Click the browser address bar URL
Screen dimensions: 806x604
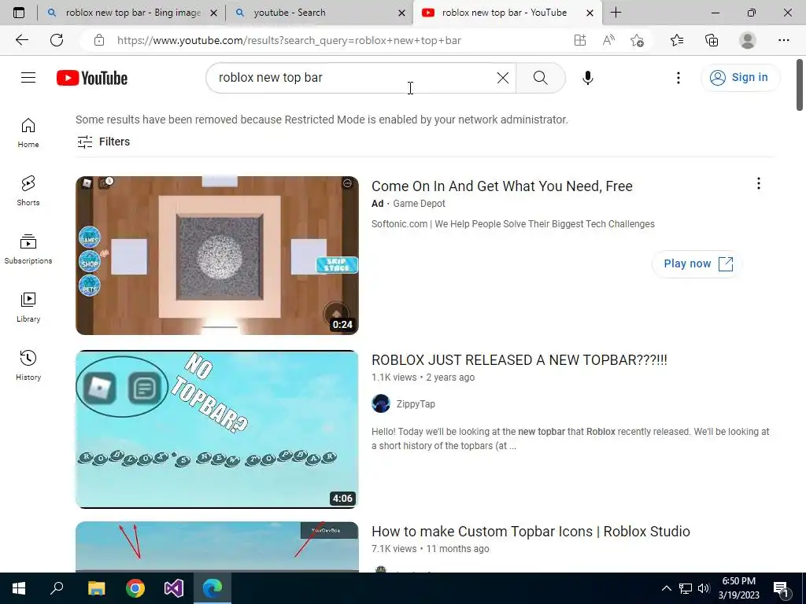click(x=289, y=40)
